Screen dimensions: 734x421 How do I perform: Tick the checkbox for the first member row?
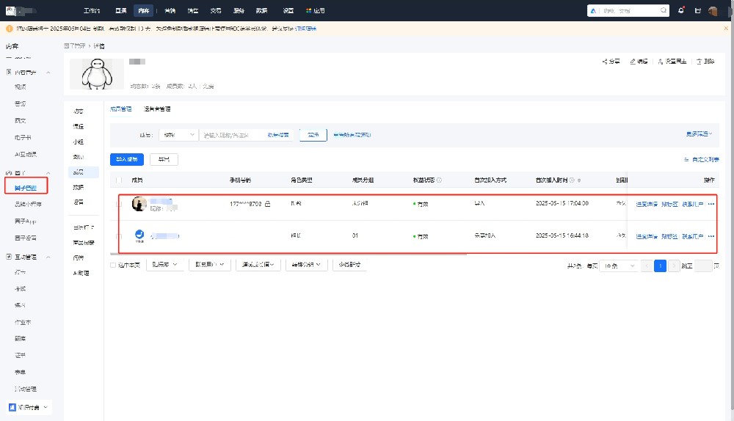(x=118, y=204)
